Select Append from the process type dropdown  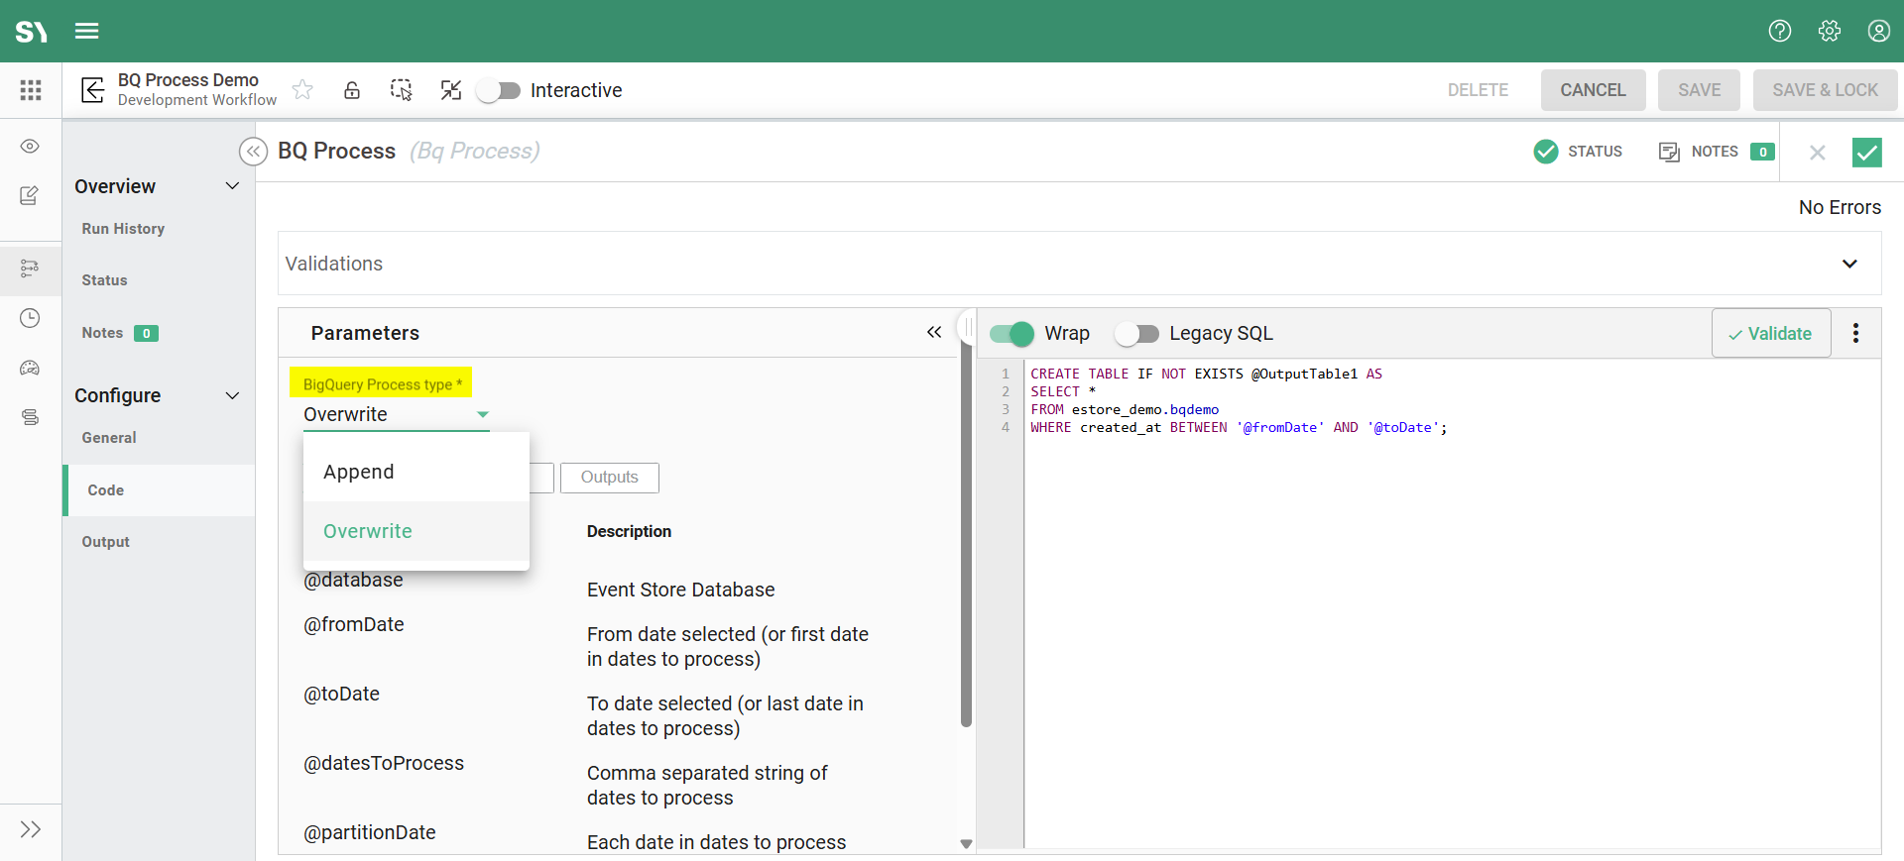click(359, 472)
